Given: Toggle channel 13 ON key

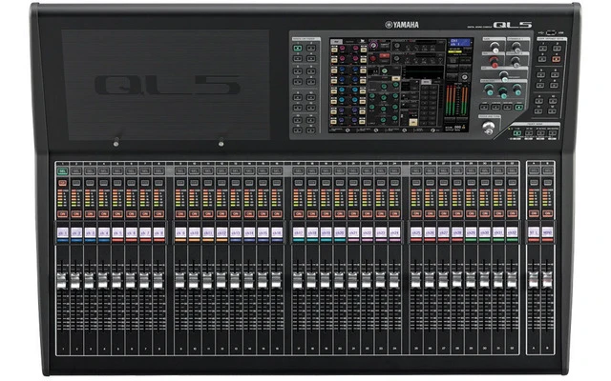Looking at the screenshot, I should click(236, 214).
